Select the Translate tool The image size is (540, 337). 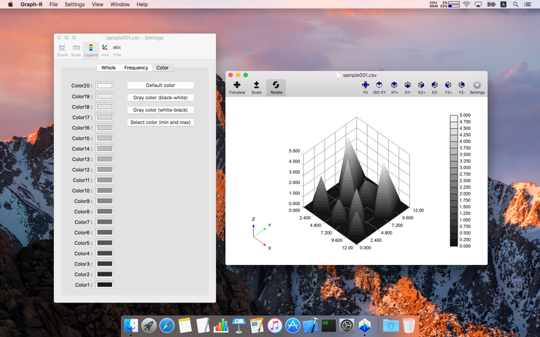tap(237, 88)
